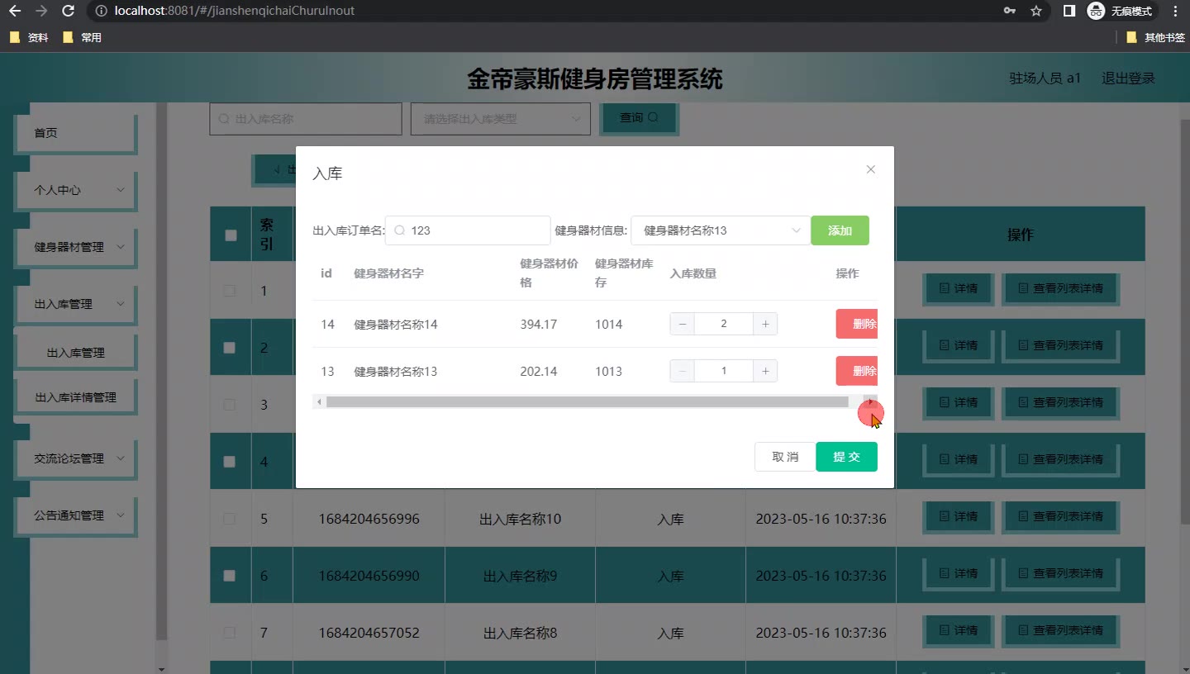Reload the page with browser refresh icon
1190x674 pixels.
pos(69,12)
